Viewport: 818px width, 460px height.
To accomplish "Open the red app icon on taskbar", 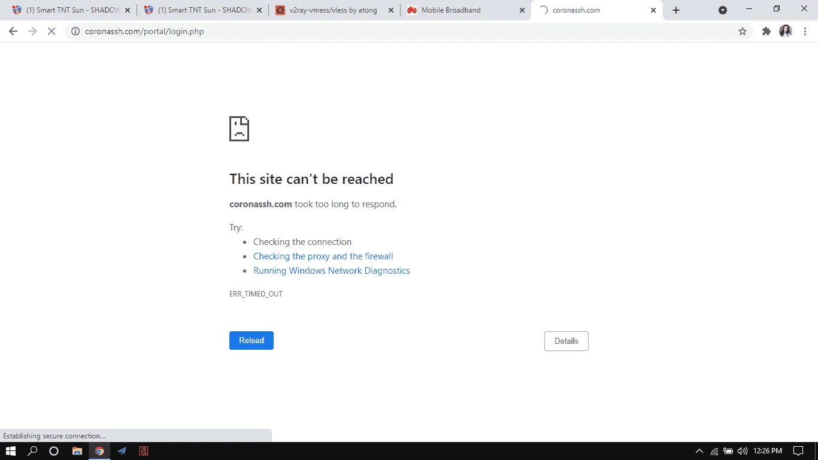I will coord(144,451).
